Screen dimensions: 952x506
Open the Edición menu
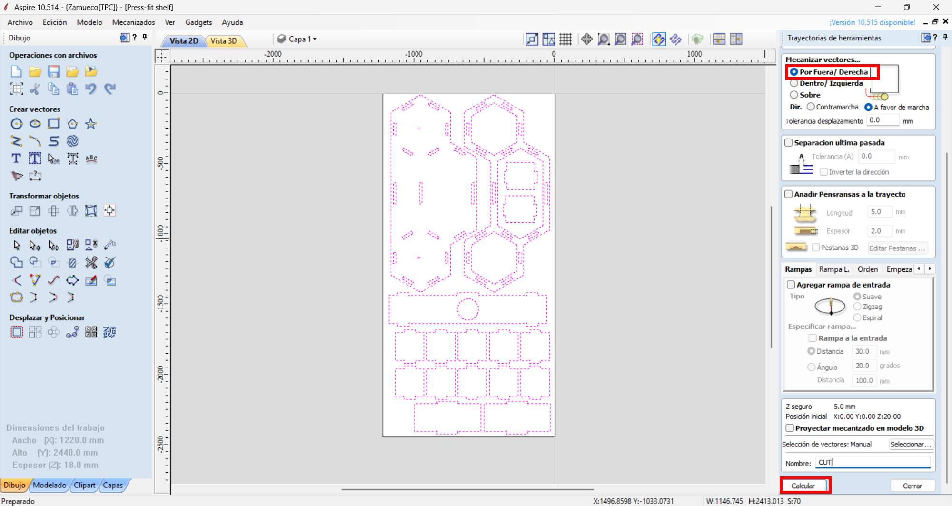[x=55, y=22]
